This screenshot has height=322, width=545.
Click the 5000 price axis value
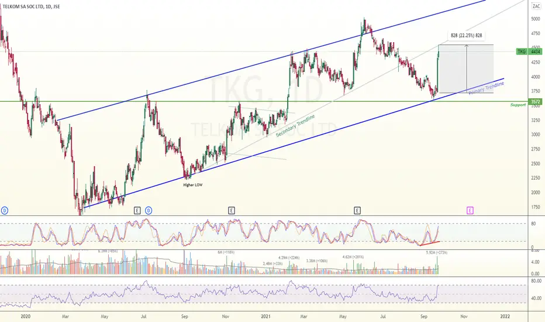point(536,19)
